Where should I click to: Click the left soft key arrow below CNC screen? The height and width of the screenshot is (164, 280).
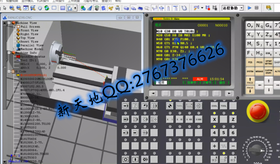(x=153, y=93)
